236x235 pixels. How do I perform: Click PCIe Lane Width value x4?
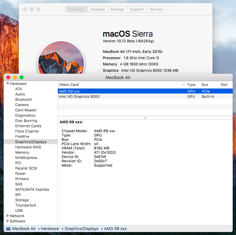coord(96,144)
